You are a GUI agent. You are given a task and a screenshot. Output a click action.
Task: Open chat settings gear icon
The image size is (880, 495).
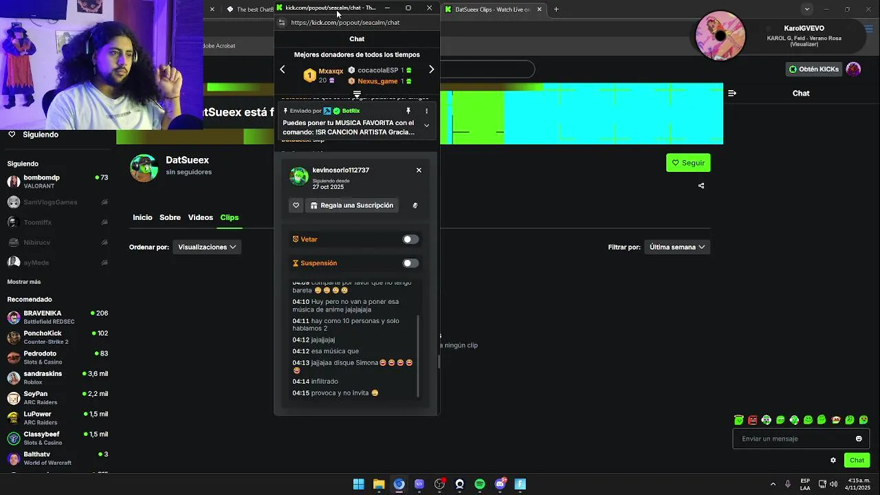pyautogui.click(x=833, y=461)
